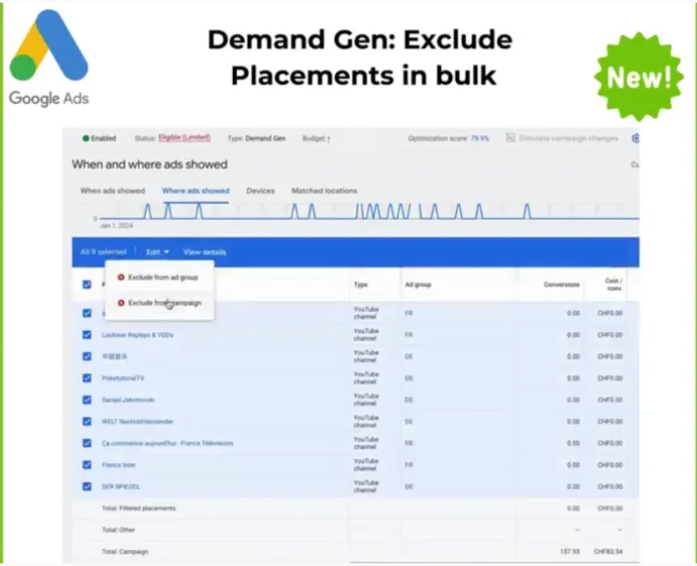Open the Edit dropdown in blue bar

[x=158, y=252]
